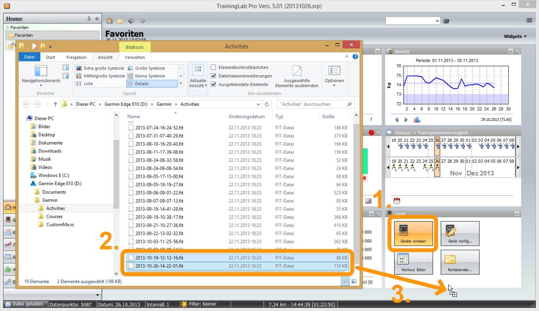This screenshot has height=311, width=539.
Task: Enable the Elementkontrollkästchen checkbox
Action: (x=213, y=67)
